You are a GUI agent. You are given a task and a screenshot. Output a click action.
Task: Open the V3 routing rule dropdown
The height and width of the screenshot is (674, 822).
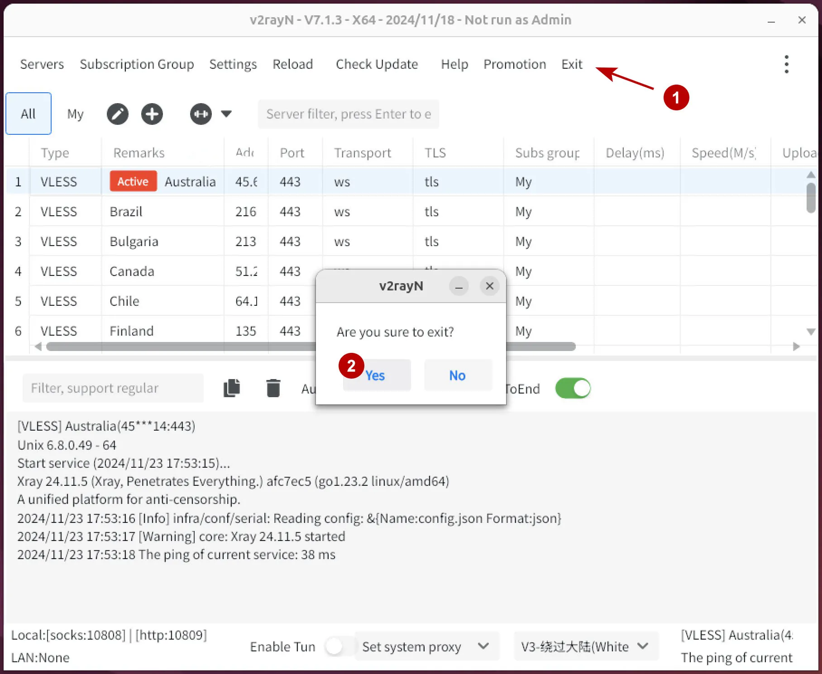coord(586,646)
